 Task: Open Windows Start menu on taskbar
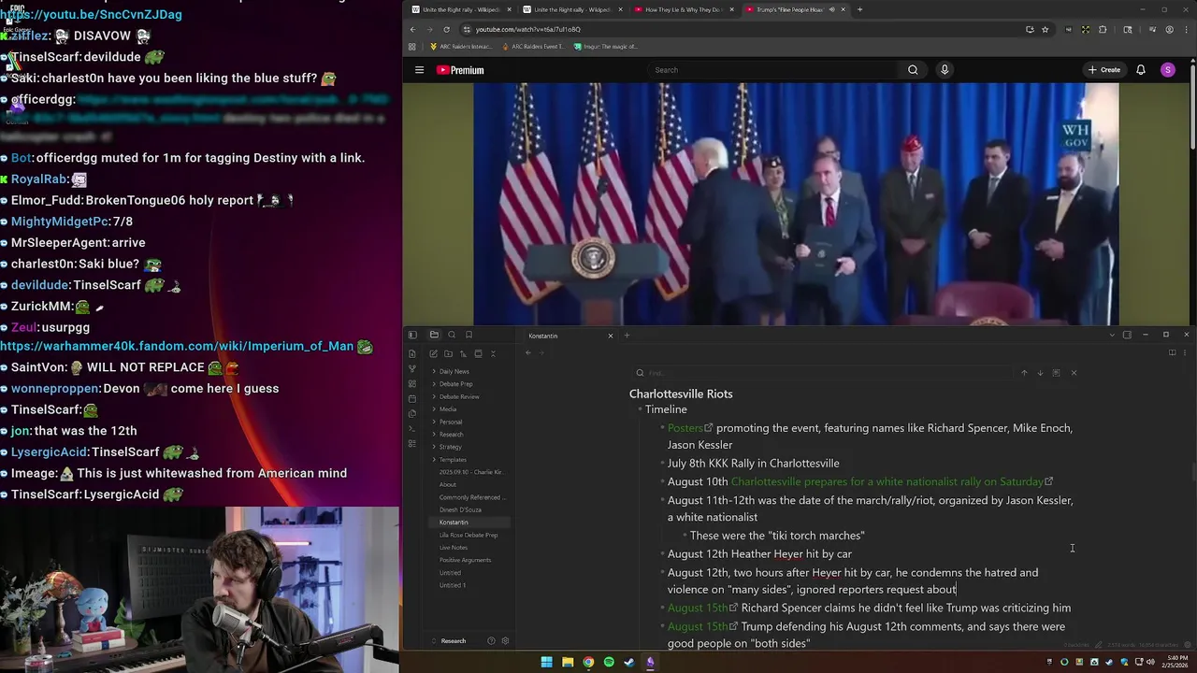(546, 662)
